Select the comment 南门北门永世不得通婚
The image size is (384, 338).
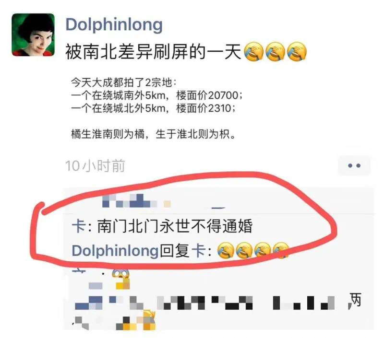[x=175, y=226]
